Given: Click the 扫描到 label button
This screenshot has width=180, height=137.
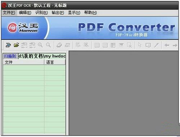Looking at the screenshot, I should pyautogui.click(x=10, y=56).
